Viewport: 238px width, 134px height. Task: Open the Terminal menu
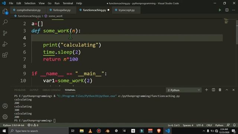[x=68, y=3]
